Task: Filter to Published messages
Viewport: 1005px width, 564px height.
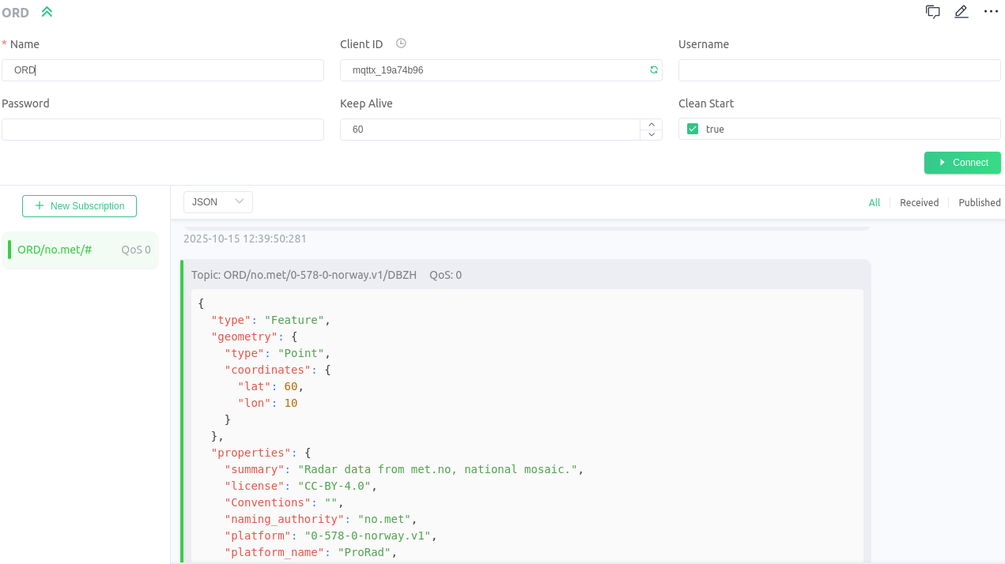Action: (x=980, y=203)
